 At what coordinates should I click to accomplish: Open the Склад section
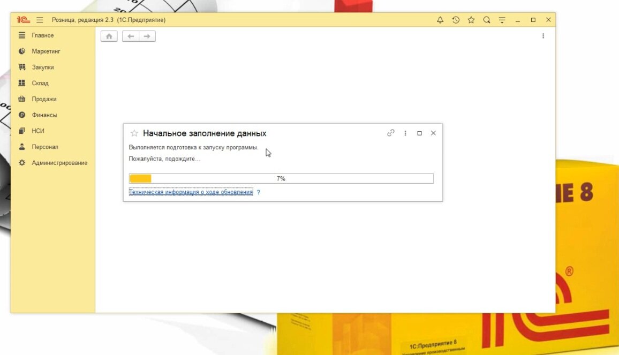point(40,83)
